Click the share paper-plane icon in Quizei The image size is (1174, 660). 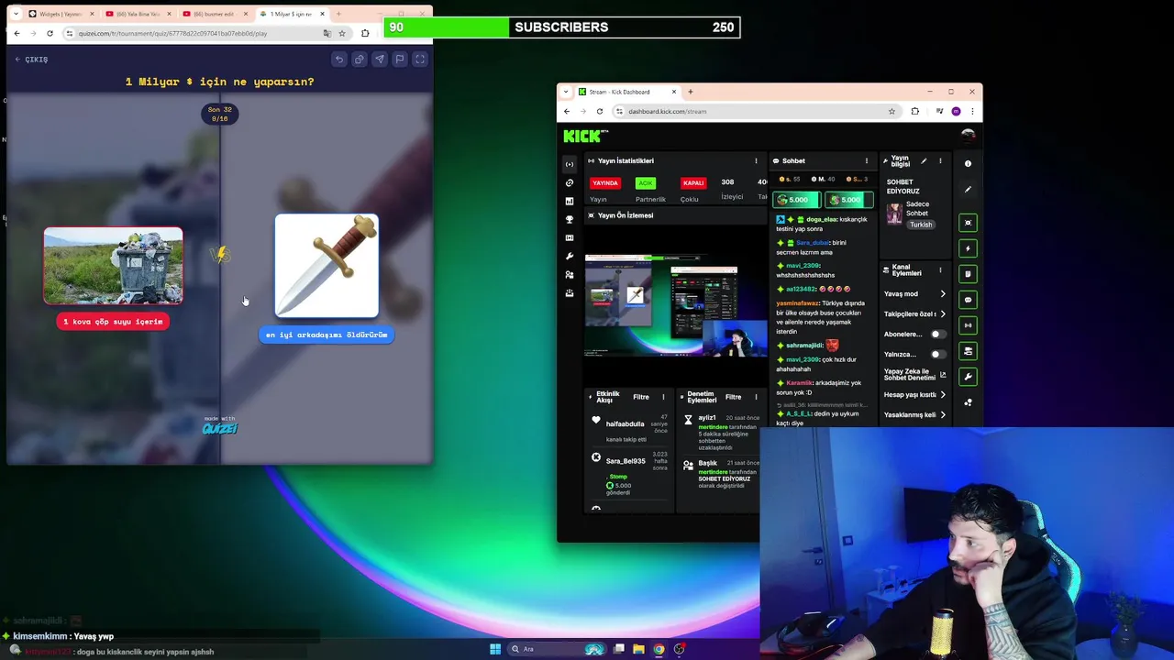[x=380, y=60]
